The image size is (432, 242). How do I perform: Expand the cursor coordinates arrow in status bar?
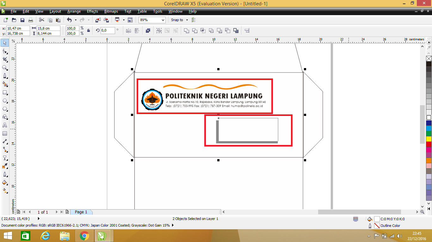pyautogui.click(x=39, y=218)
